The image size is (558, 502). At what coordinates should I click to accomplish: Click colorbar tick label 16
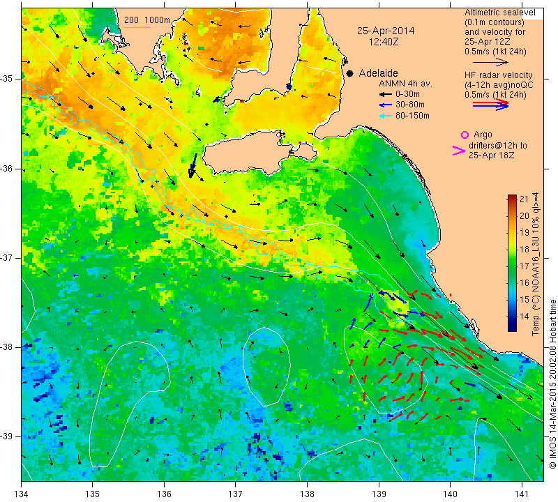pyautogui.click(x=525, y=283)
